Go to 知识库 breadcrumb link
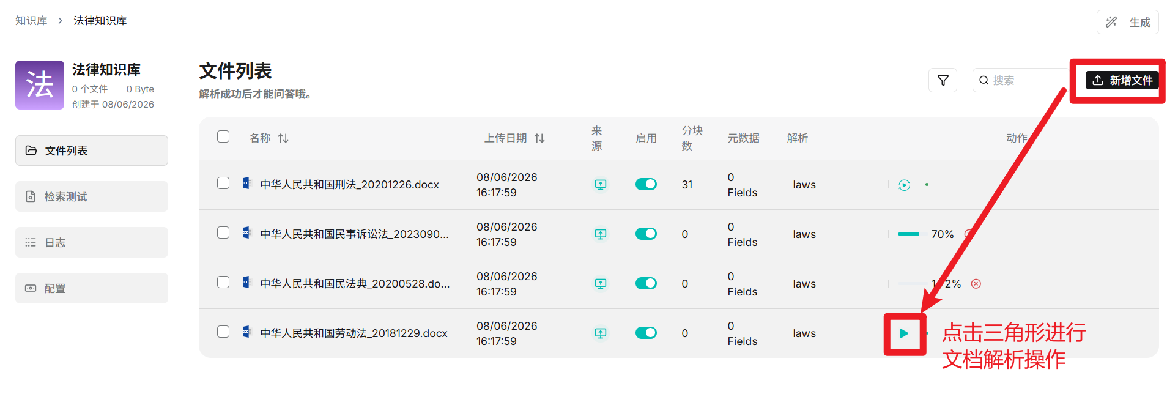Screen dimensions: 1167x394 pos(31,21)
